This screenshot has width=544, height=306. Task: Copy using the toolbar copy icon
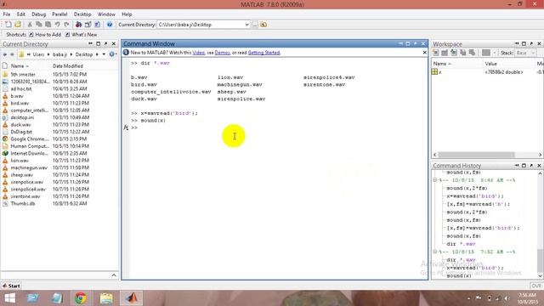tap(38, 25)
